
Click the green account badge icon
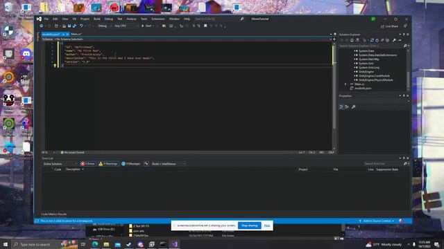[373, 19]
